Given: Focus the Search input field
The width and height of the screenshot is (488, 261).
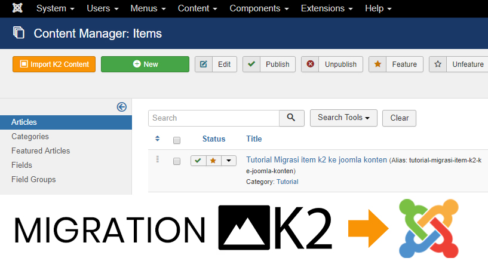Looking at the screenshot, I should (214, 118).
